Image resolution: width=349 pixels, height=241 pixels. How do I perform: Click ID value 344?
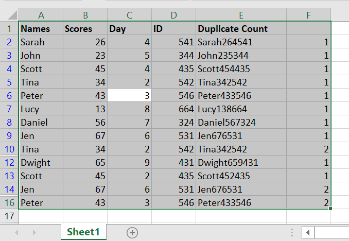(x=173, y=55)
